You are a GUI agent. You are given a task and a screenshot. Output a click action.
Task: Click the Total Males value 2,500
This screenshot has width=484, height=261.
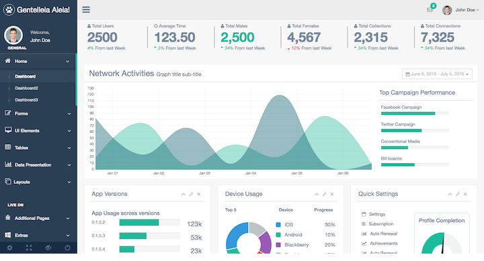point(237,38)
